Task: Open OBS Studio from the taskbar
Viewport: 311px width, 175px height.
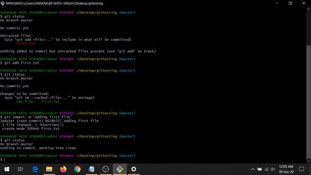Action: [x=105, y=169]
